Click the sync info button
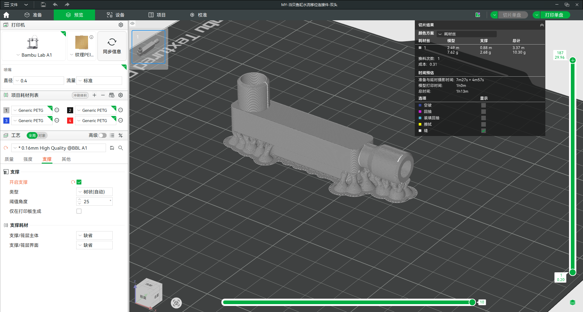 point(112,46)
